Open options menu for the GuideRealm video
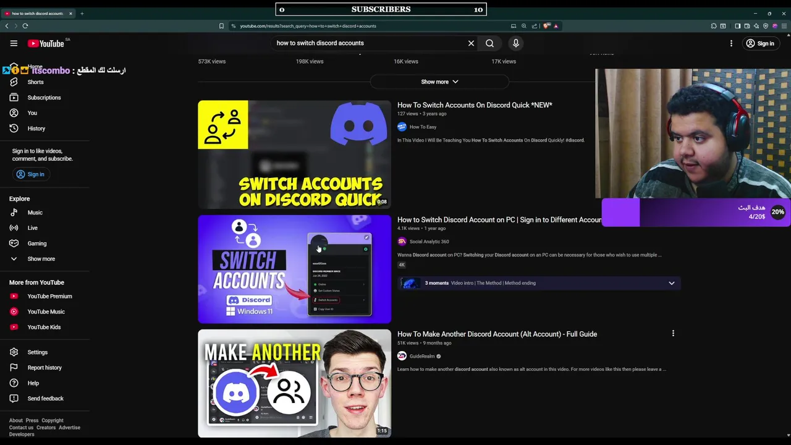This screenshot has height=445, width=791. [673, 334]
